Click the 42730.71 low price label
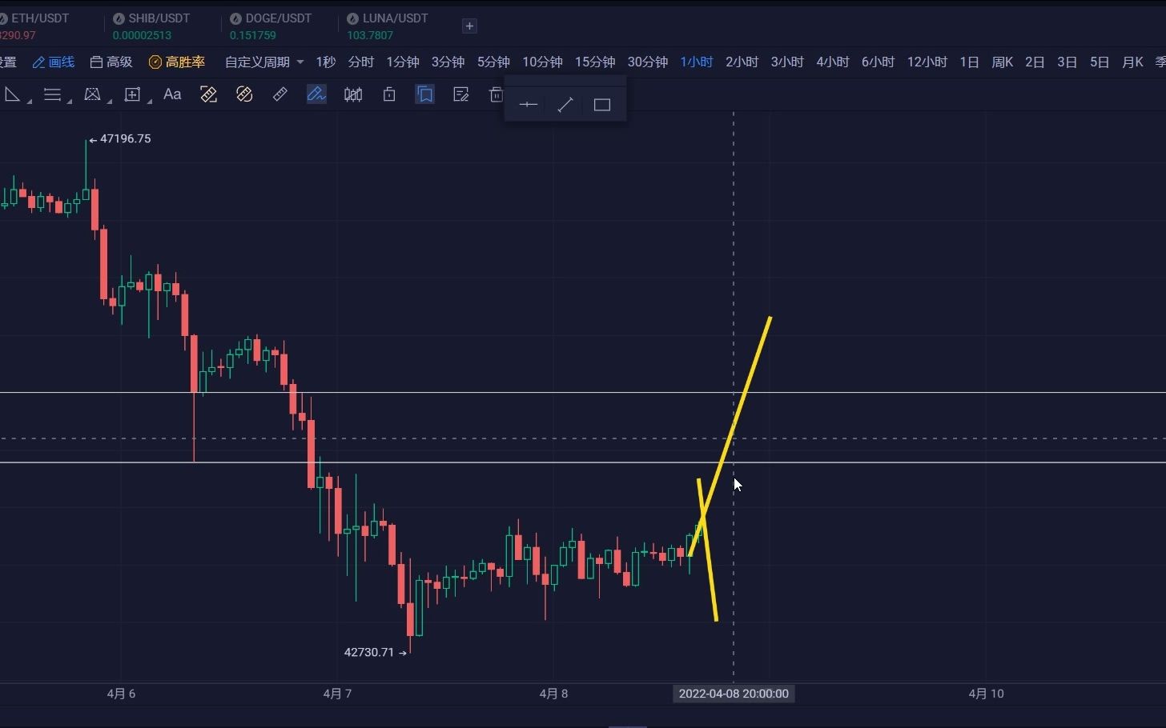The image size is (1166, 728). (x=369, y=652)
